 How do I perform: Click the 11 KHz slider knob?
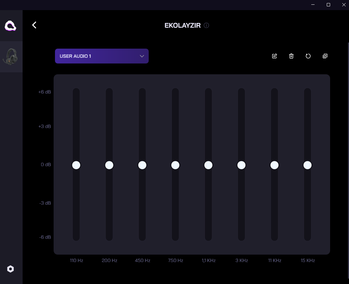coord(274,165)
